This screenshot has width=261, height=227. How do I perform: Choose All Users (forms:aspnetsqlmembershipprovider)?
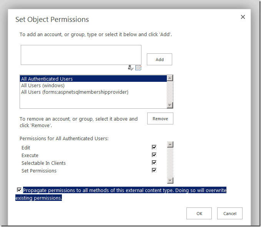click(75, 92)
